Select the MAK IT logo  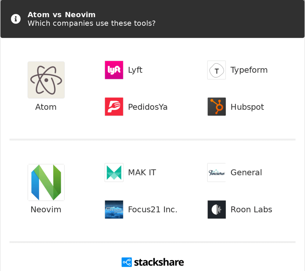[114, 173]
